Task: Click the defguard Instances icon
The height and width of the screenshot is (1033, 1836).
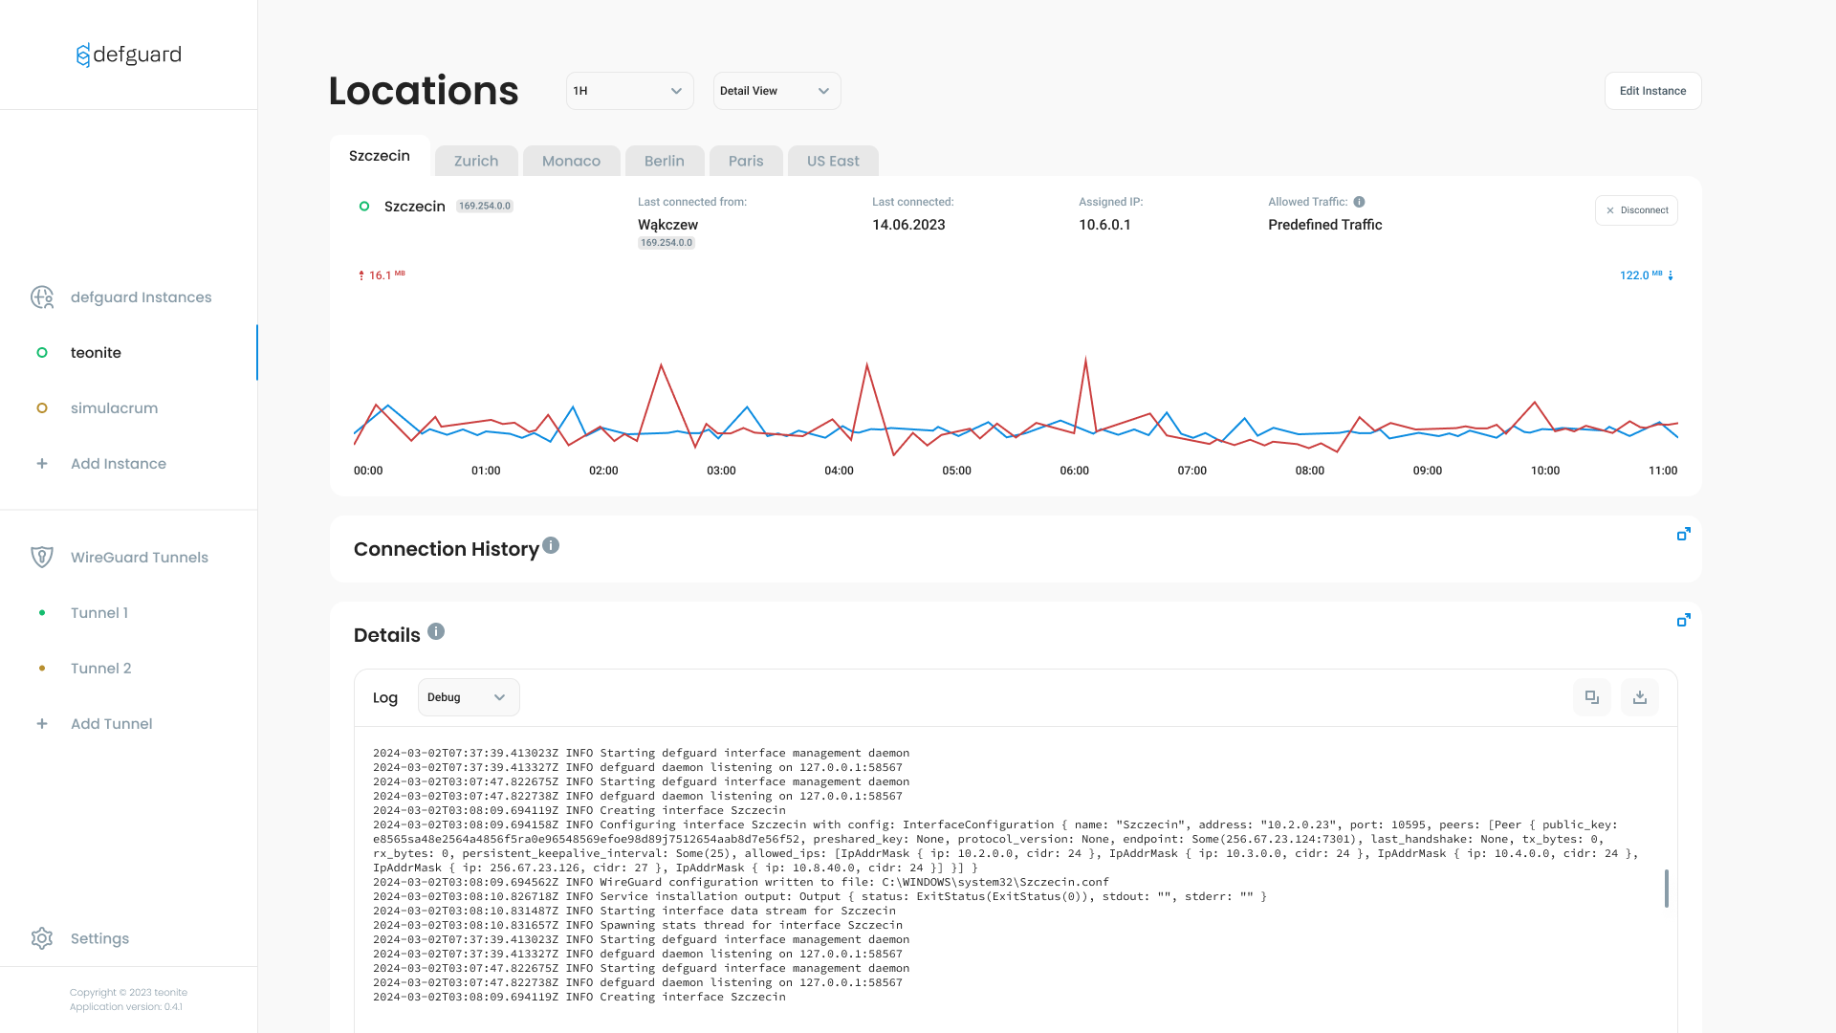Action: tap(43, 297)
